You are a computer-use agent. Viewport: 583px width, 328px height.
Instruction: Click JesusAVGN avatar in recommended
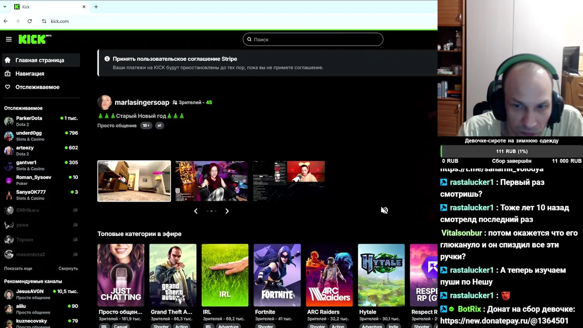click(x=9, y=294)
